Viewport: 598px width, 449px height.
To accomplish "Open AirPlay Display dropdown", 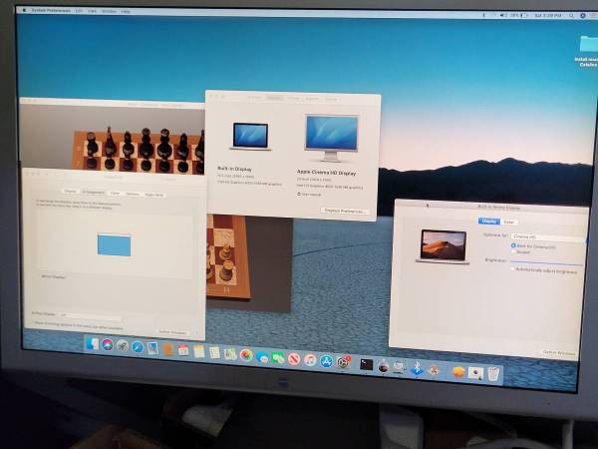I will tap(90, 315).
